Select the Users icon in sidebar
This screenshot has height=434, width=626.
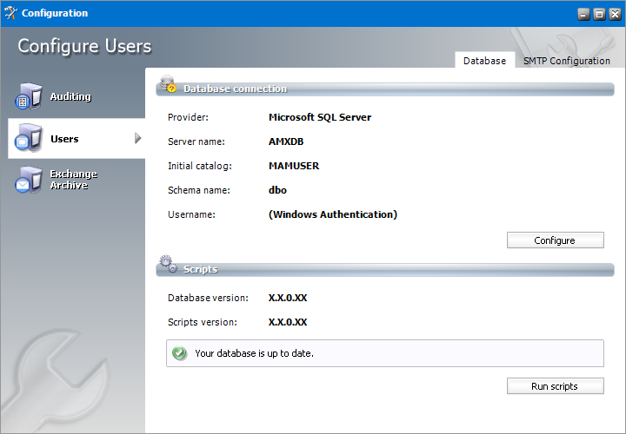tap(29, 138)
